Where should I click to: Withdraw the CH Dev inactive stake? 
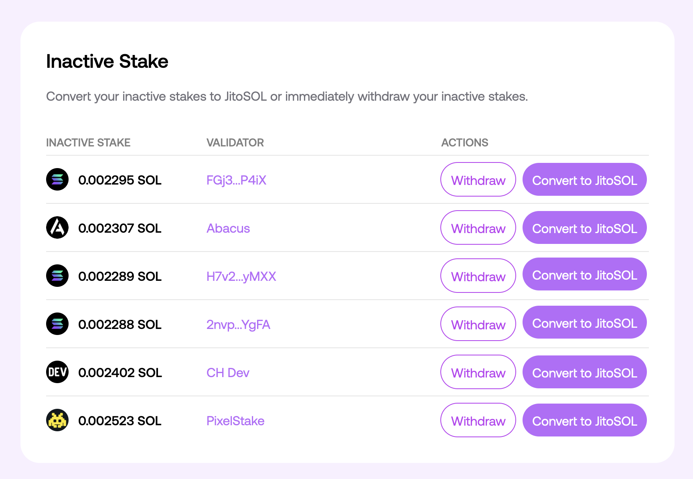[x=478, y=372]
